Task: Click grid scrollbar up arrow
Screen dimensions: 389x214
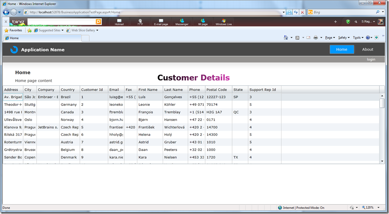Action: point(382,96)
